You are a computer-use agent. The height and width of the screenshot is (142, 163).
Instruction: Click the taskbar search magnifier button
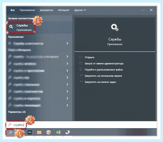[x=10, y=132]
